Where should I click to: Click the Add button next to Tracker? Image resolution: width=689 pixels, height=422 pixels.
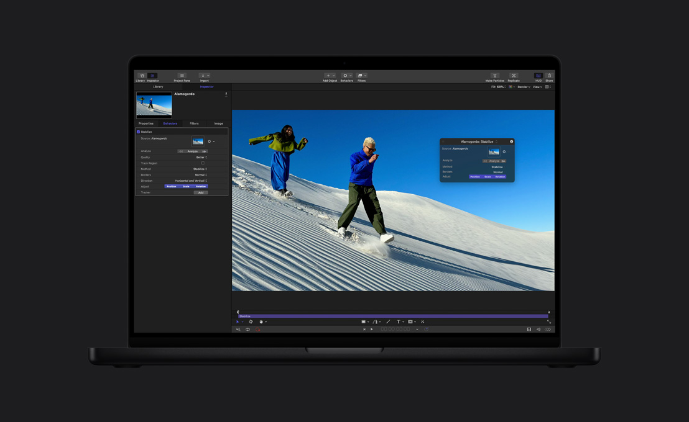201,192
